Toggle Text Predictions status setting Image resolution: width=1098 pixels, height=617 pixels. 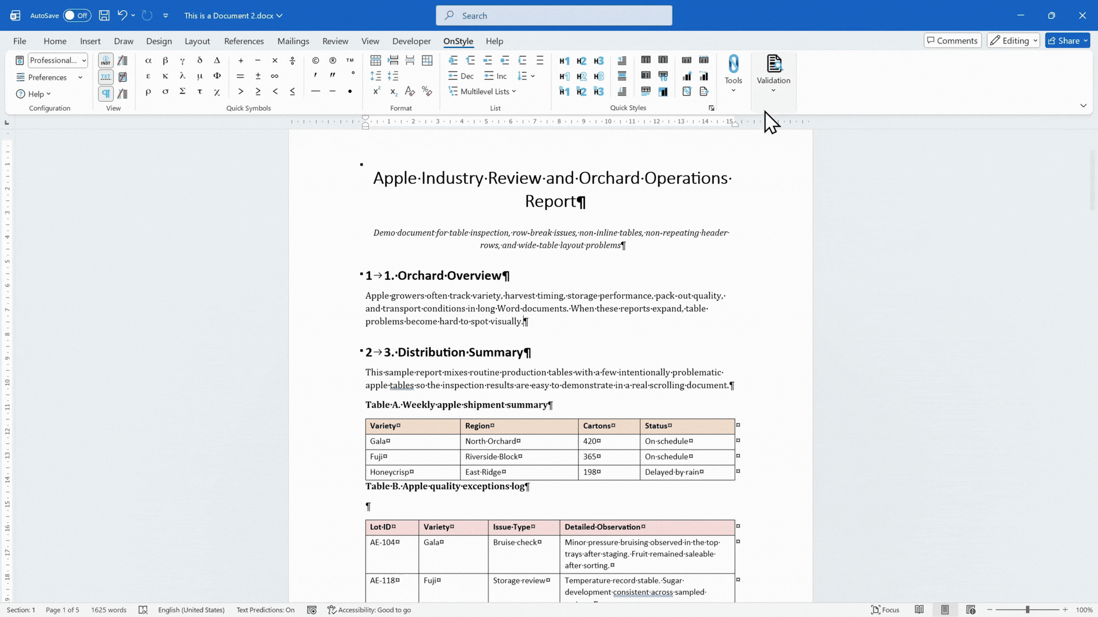(x=265, y=610)
